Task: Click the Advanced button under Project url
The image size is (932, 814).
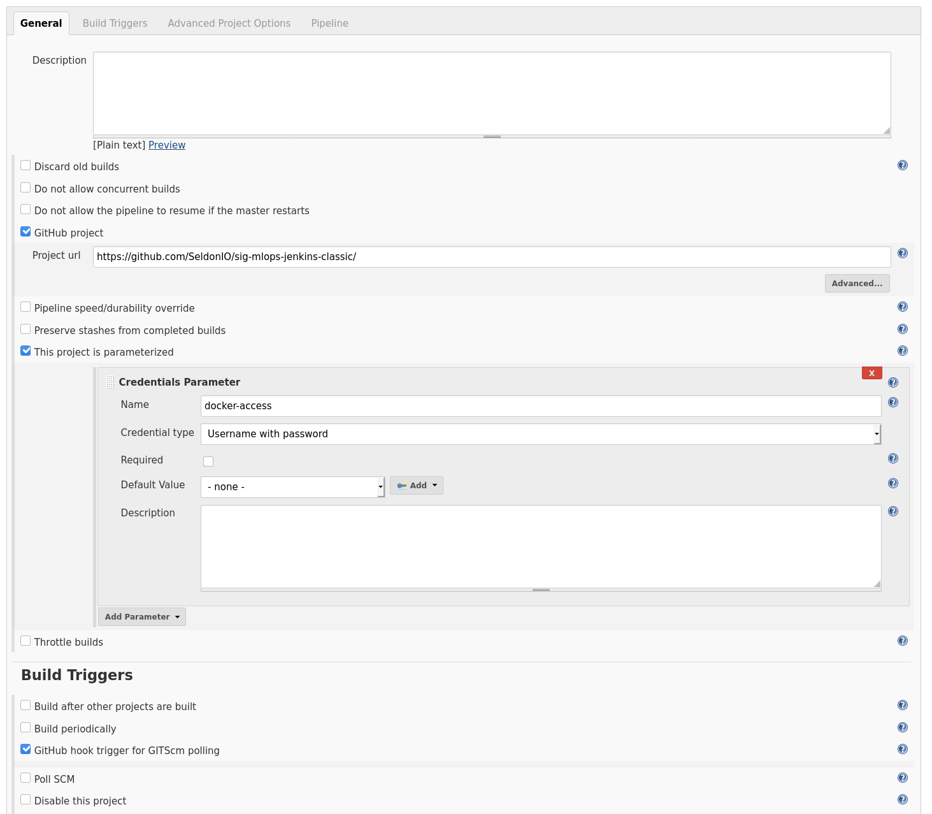Action: tap(857, 283)
